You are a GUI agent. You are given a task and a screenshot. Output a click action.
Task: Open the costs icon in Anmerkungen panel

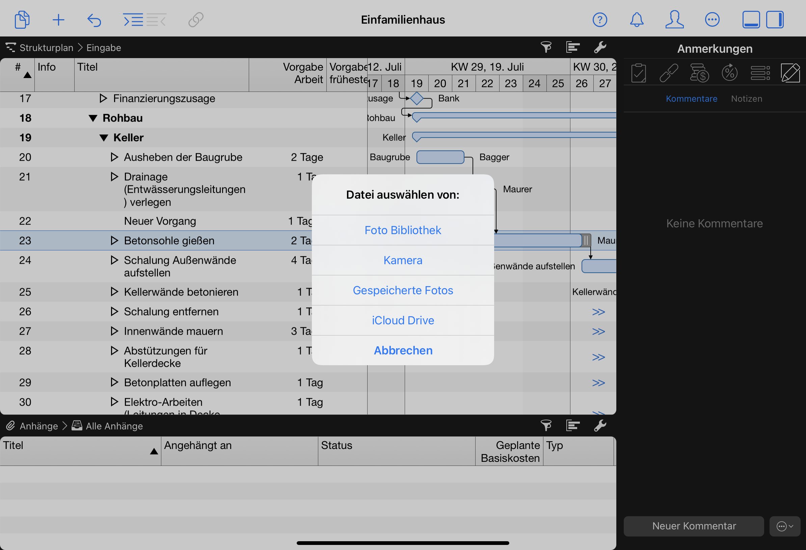pos(699,73)
